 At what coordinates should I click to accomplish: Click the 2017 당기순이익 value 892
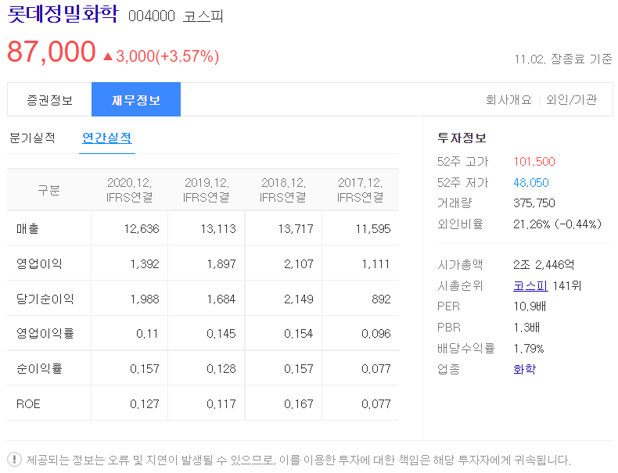[381, 299]
